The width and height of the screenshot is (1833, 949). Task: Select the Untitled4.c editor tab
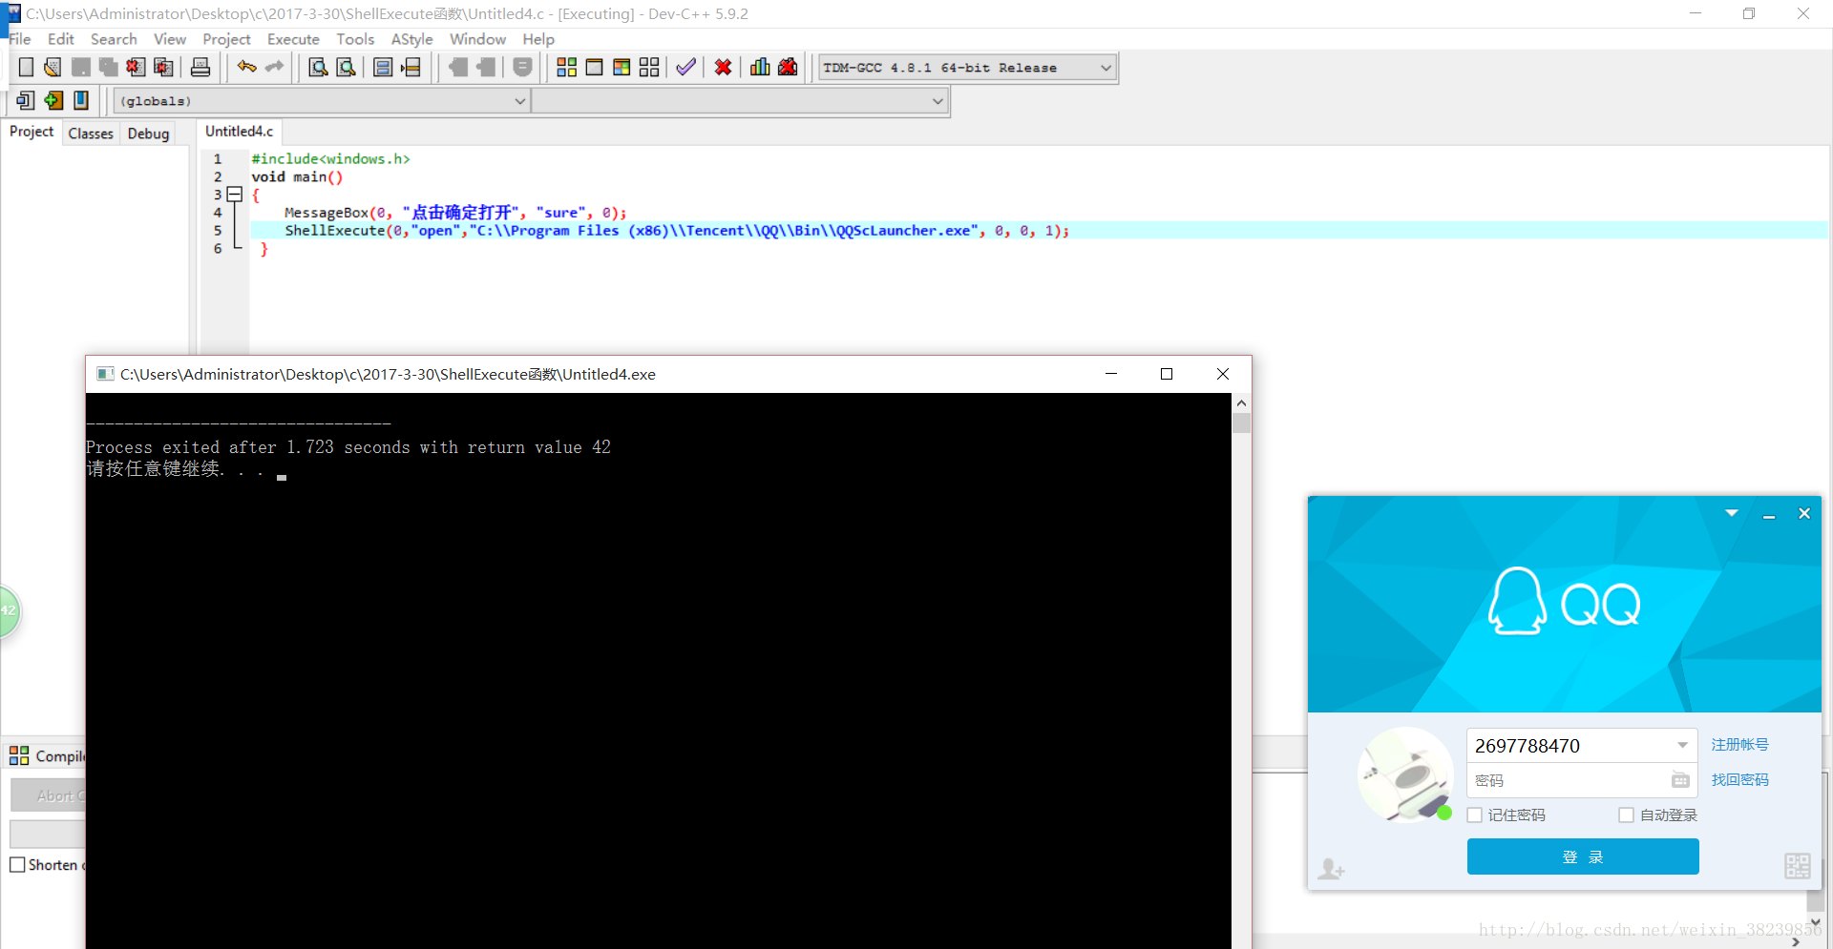[x=239, y=132]
